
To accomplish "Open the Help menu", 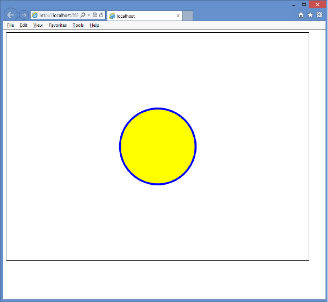I will (x=94, y=25).
